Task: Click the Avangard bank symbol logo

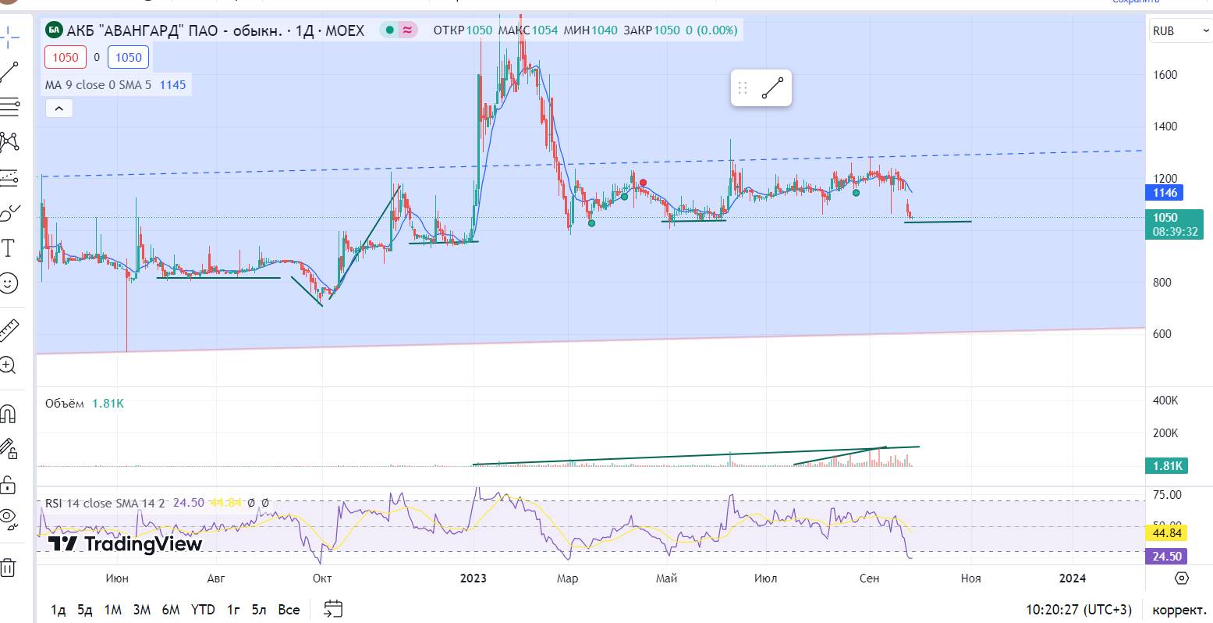Action: pos(54,30)
